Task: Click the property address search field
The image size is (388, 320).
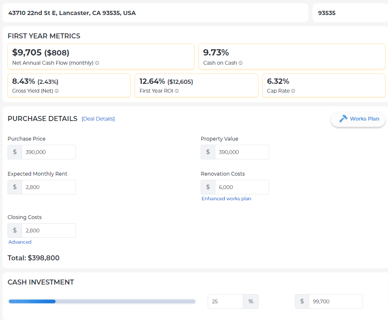Action: tap(155, 13)
